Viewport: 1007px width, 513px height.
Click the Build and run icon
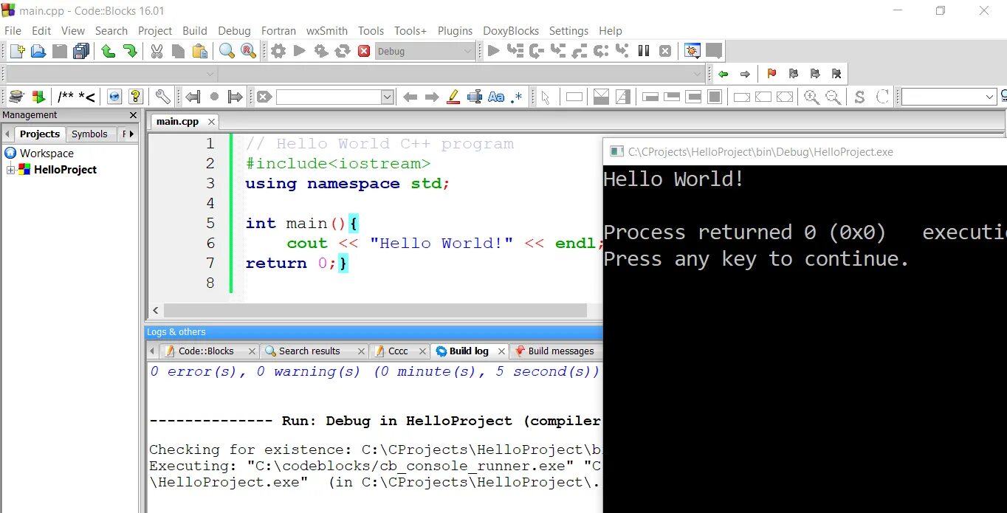coord(321,51)
